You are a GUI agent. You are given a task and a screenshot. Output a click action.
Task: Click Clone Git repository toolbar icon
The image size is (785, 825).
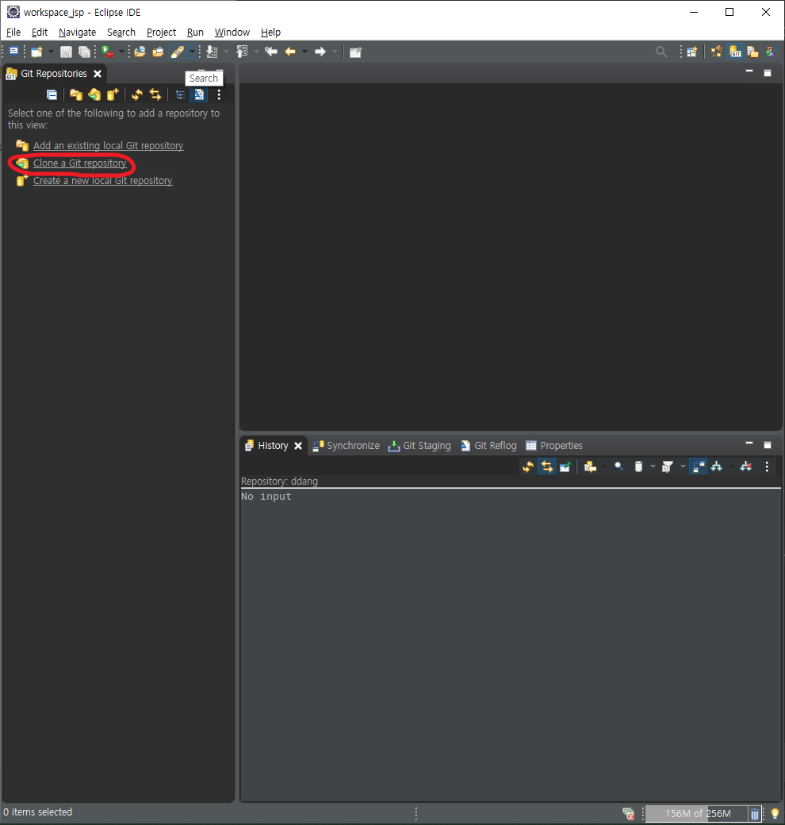94,94
